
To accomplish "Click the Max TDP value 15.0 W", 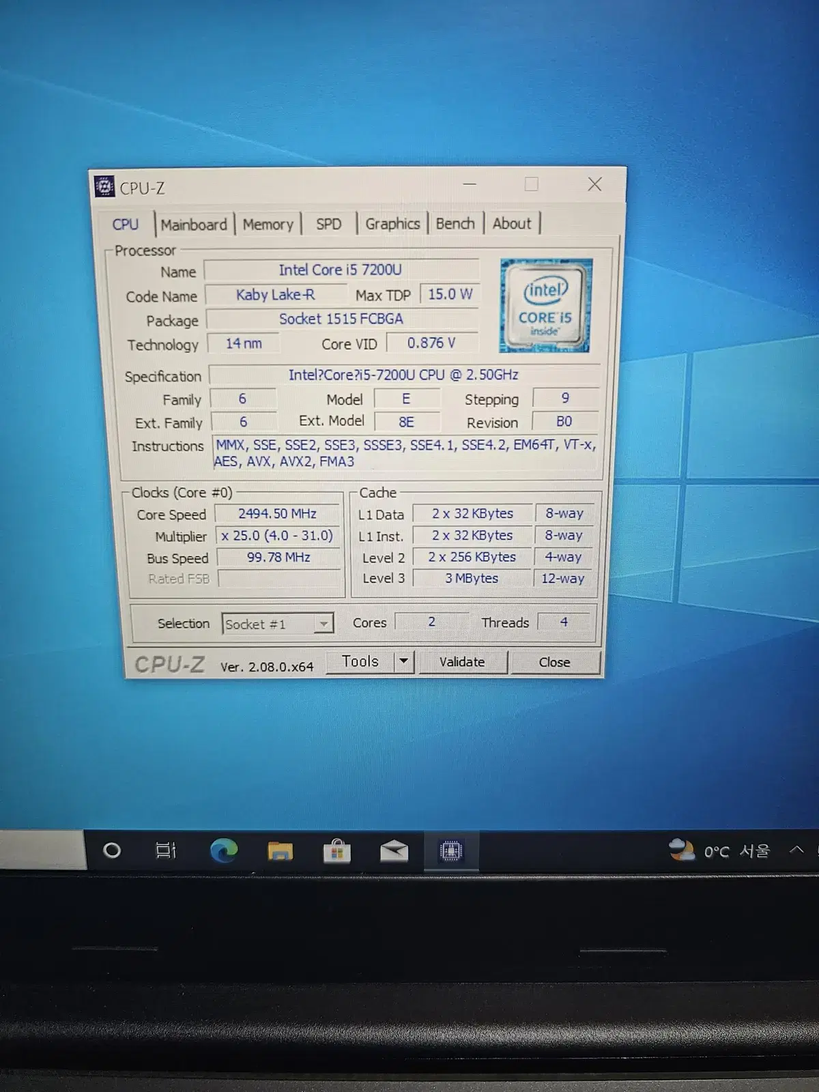I will click(x=450, y=294).
